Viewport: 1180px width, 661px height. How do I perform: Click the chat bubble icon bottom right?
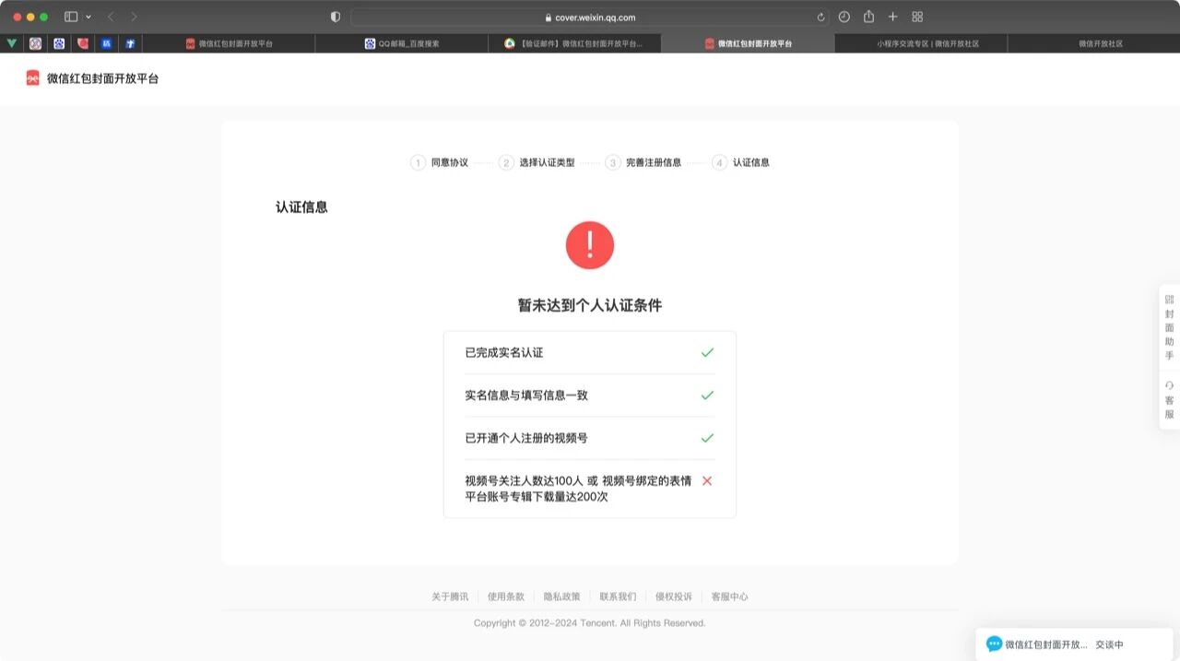994,644
